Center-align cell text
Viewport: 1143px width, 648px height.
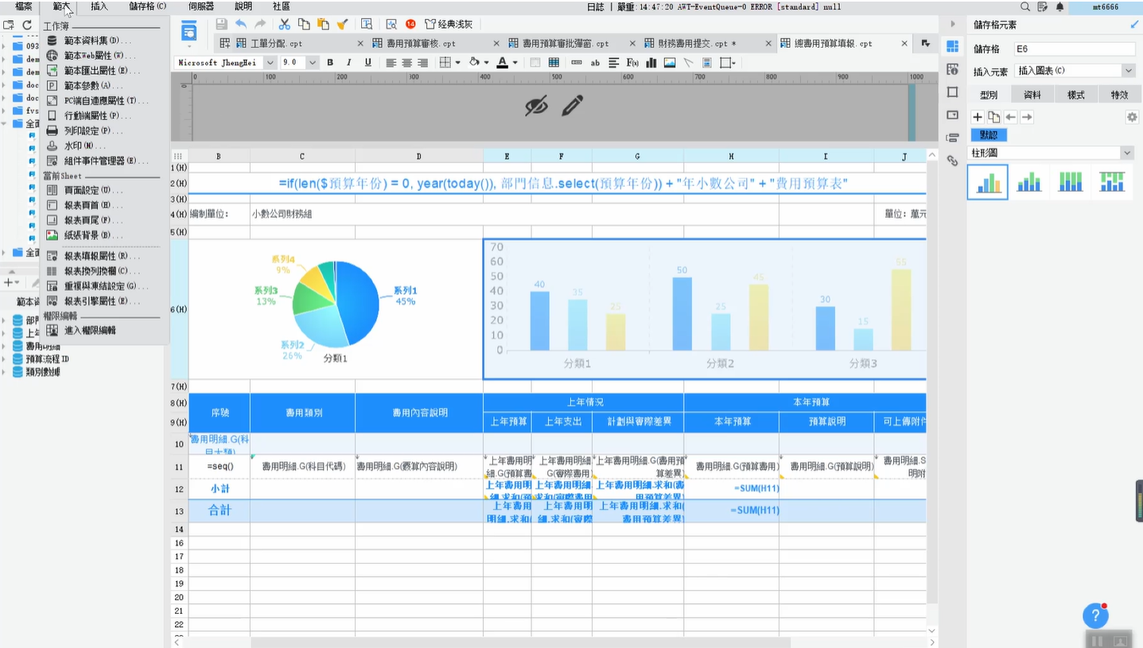tap(407, 62)
